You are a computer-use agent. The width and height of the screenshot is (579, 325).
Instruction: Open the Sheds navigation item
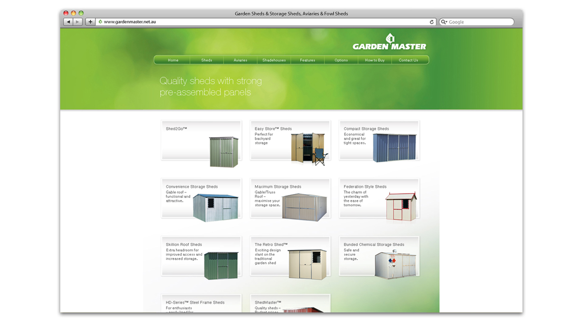(x=207, y=60)
